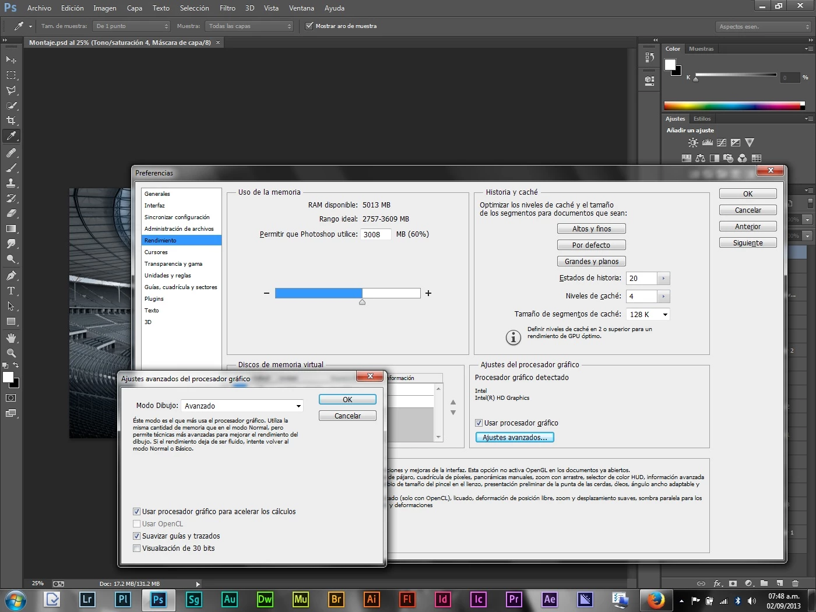Select the Healing Brush tool
The image size is (816, 612).
[11, 153]
